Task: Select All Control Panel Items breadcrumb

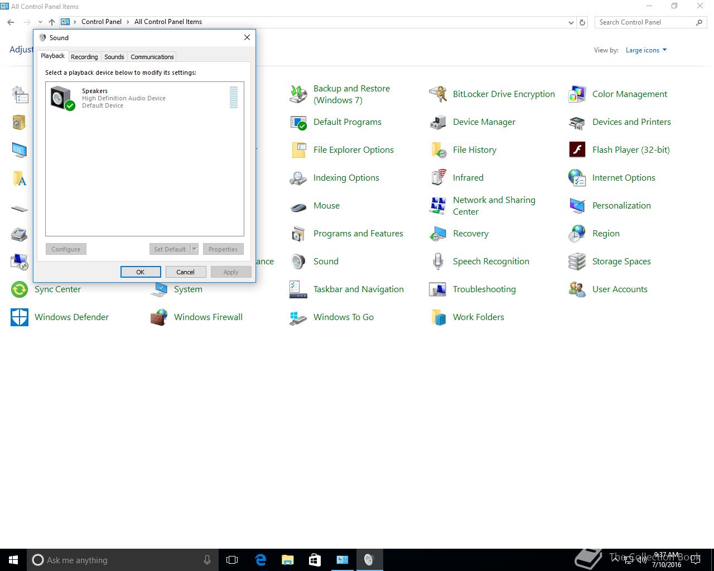Action: point(168,22)
